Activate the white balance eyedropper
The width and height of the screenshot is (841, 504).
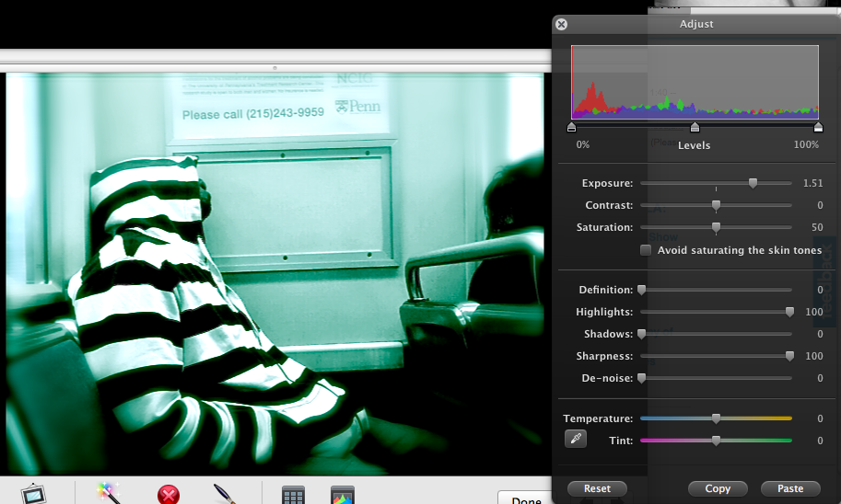575,441
